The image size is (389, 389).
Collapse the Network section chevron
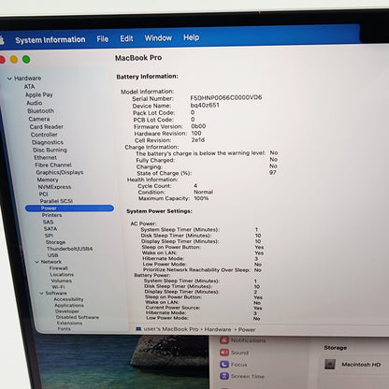36,262
